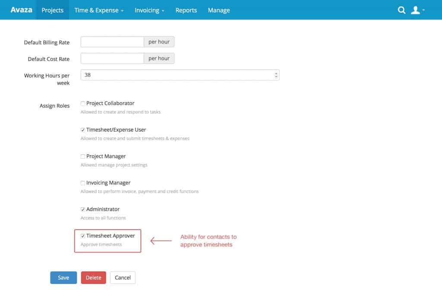Switch to the Projects tab
Viewport: 442px width, 290px height.
coord(52,9)
